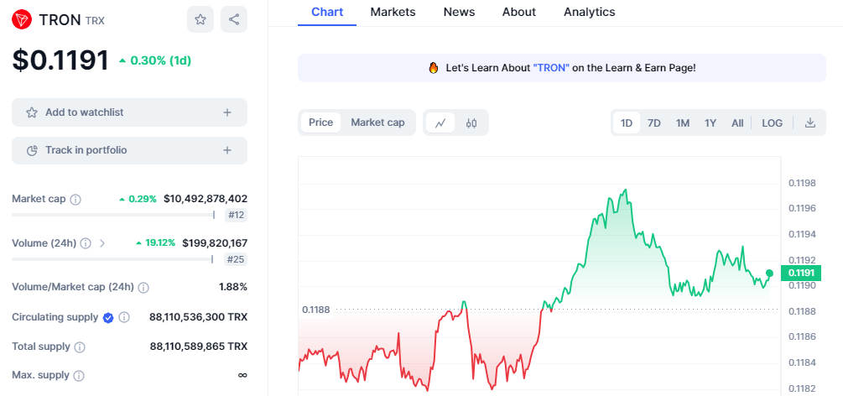Click Track in portfolio button

coord(129,150)
